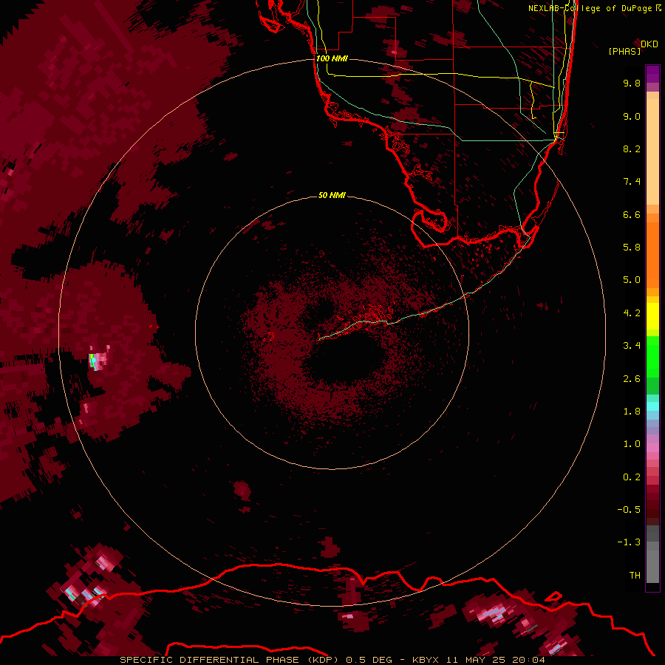
Task: Pick the bright green color bar segment
Action: tap(652, 358)
